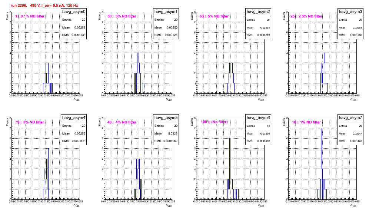Select the havg_asym3 stats box title
This screenshot has height=212, width=369.
pos(350,11)
